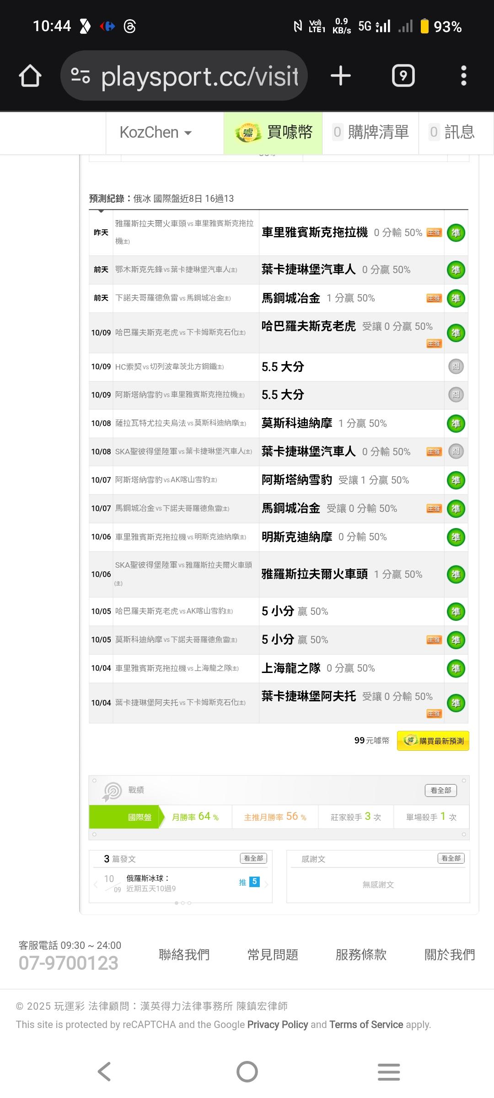The image size is (494, 1098).
Task: Open 聯絡我們 footer link
Action: pos(184,955)
